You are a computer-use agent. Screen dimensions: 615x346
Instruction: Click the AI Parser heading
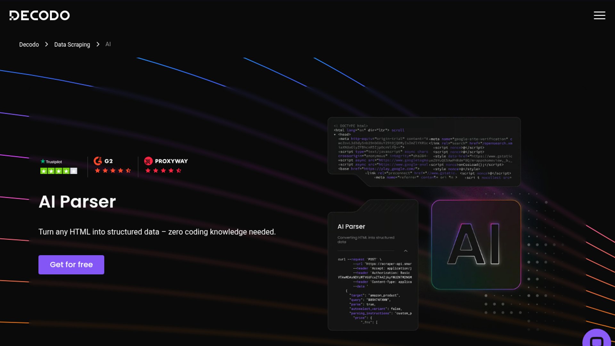pos(77,202)
